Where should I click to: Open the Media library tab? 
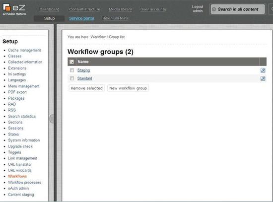[x=120, y=9]
